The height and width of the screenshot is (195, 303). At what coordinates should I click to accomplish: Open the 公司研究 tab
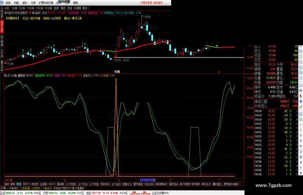(x=36, y=188)
